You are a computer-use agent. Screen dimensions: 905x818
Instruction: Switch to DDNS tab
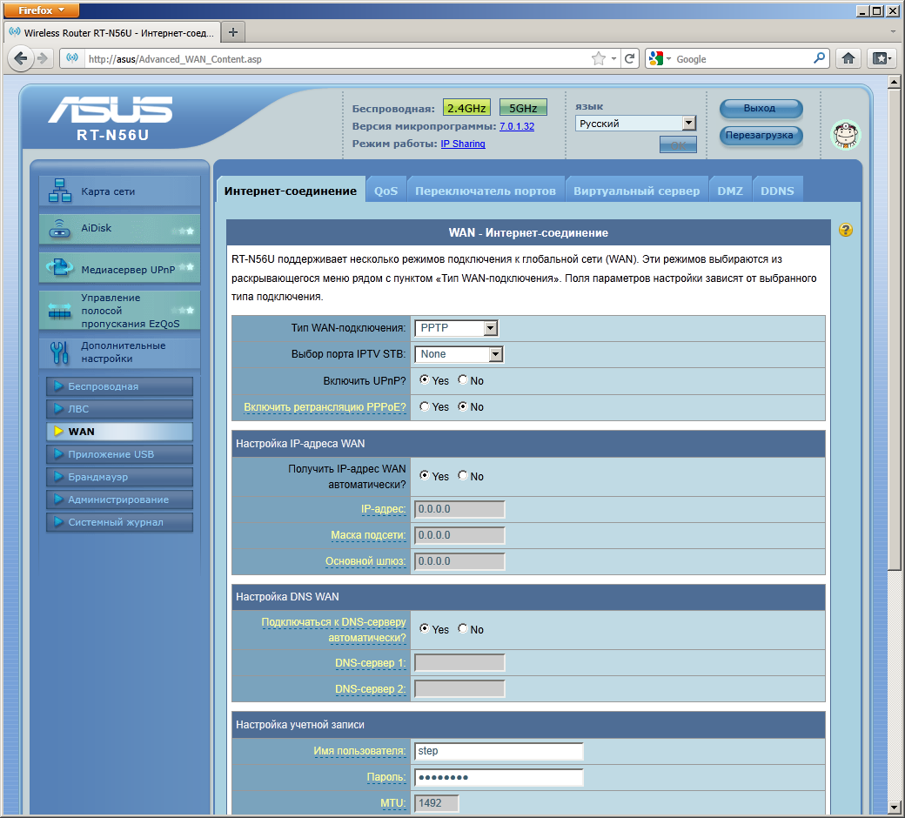(777, 191)
